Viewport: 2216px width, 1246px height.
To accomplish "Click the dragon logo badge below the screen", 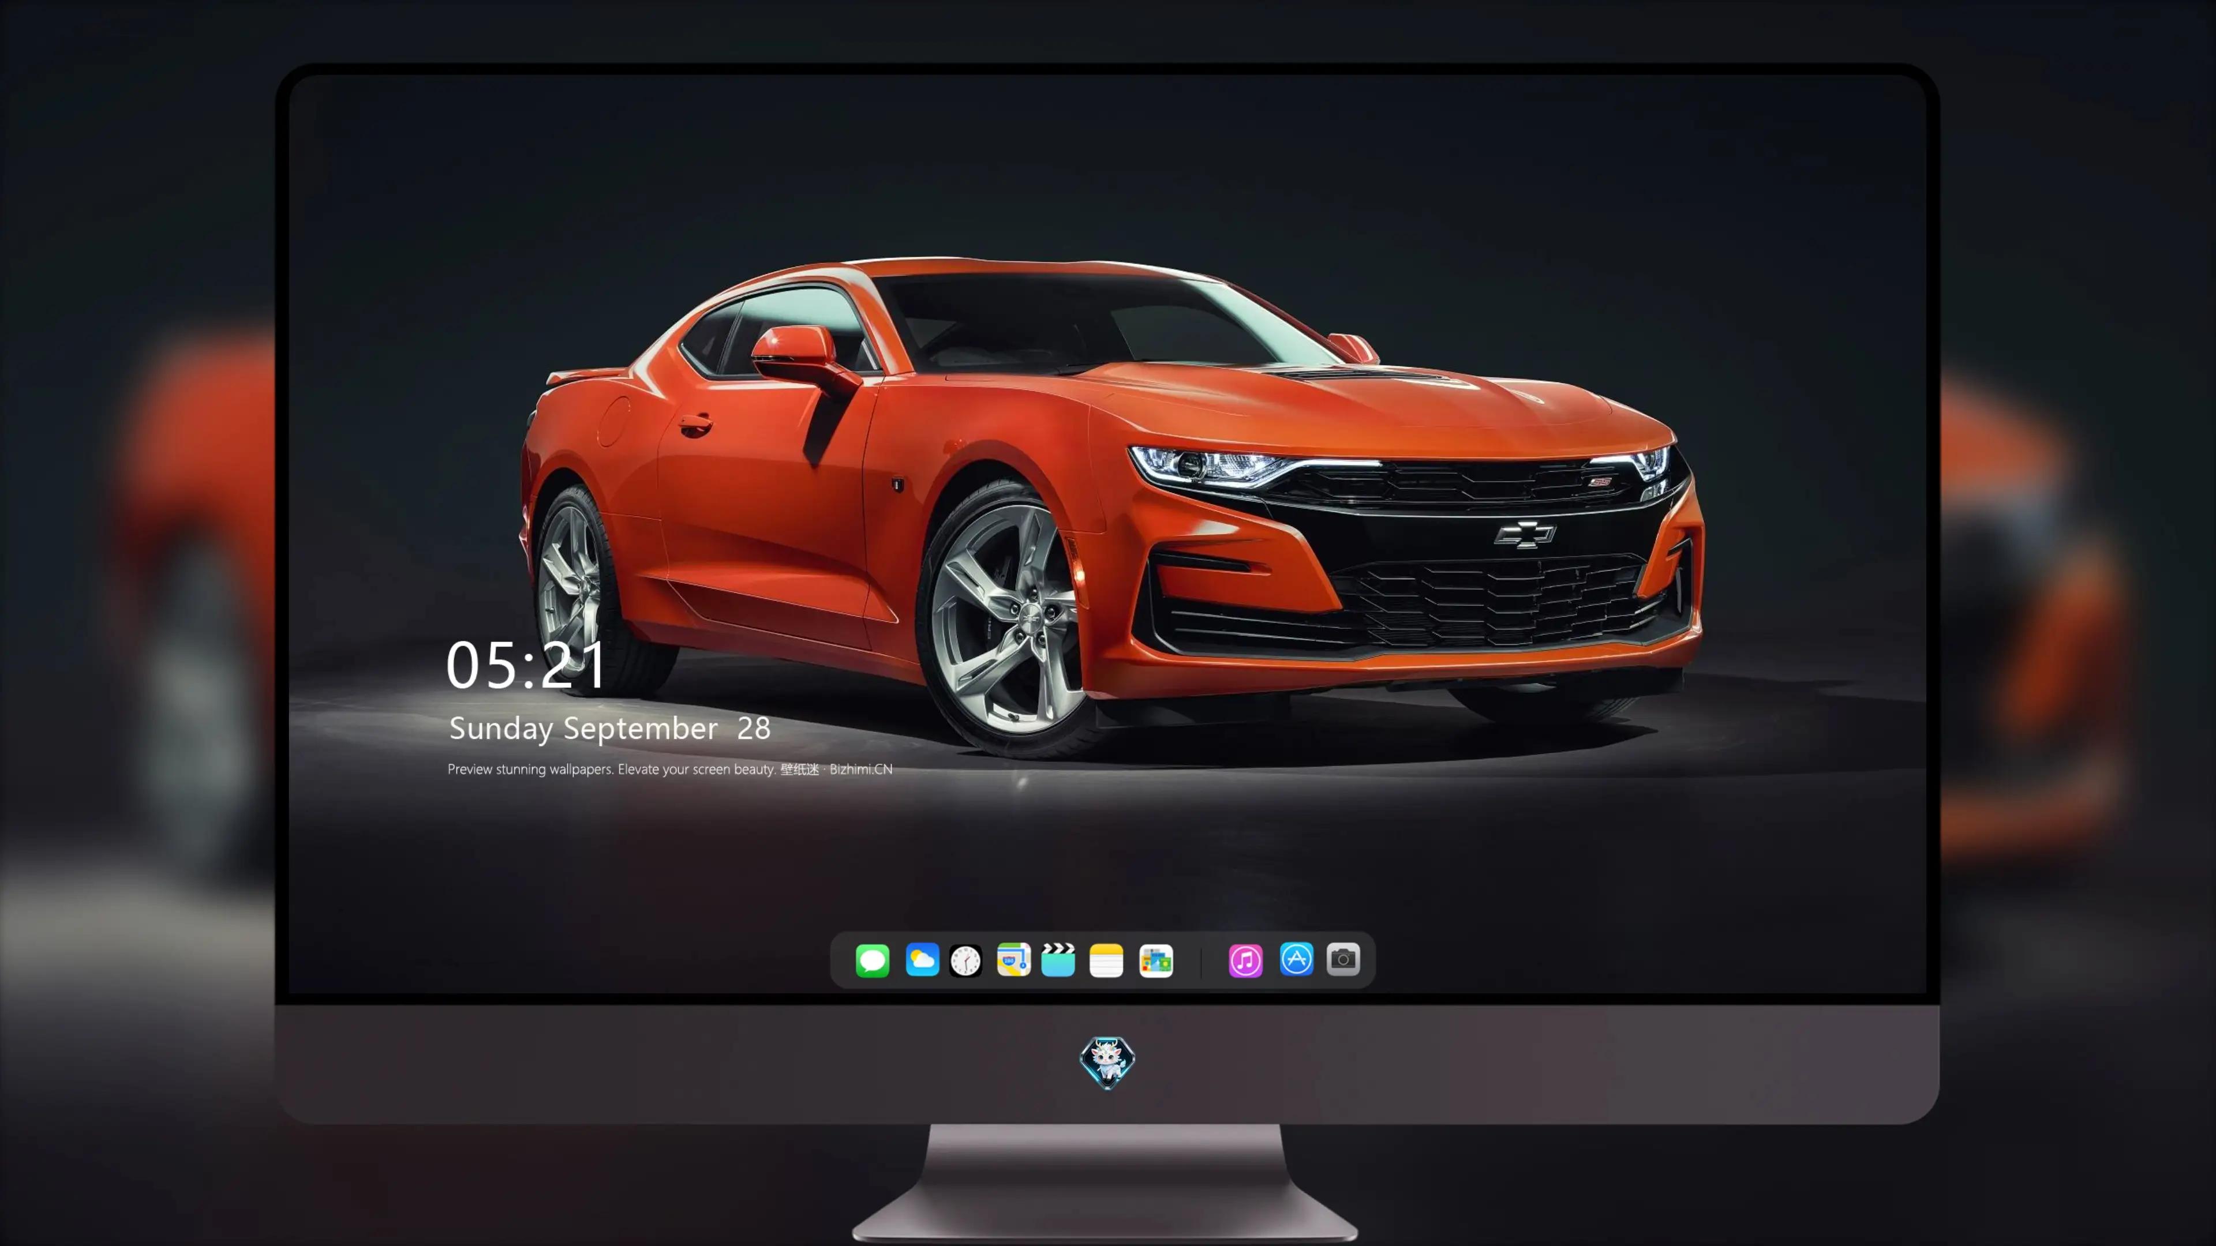I will [1107, 1062].
